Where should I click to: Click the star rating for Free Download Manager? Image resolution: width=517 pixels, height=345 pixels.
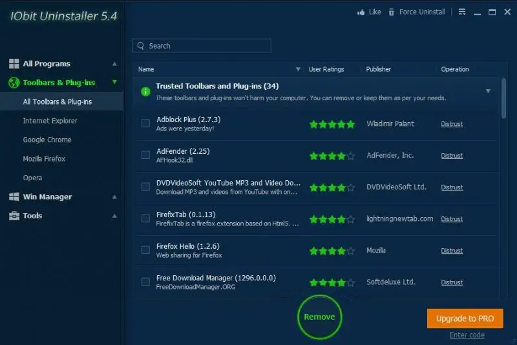pos(332,282)
